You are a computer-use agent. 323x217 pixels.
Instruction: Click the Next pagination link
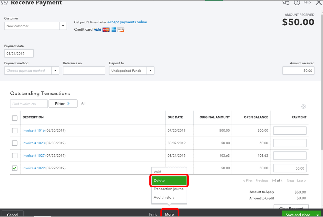(x=290, y=181)
